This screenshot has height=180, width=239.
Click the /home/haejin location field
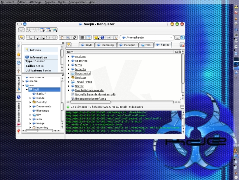[147, 37]
